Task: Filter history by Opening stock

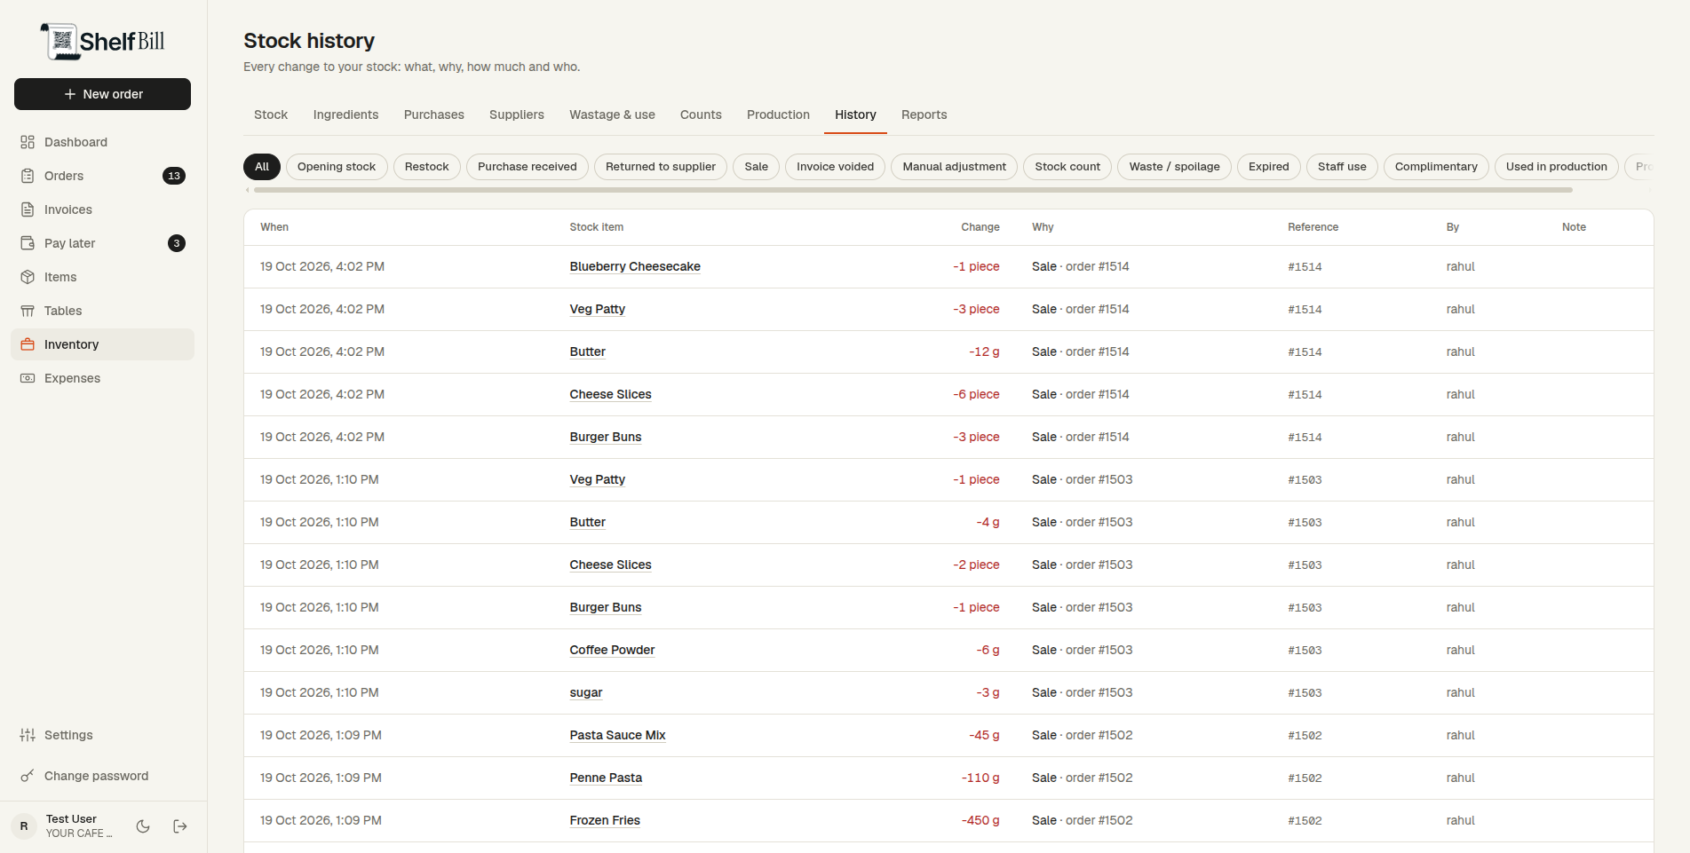Action: click(x=337, y=167)
